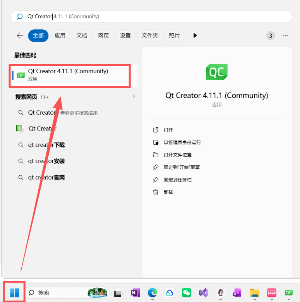
Task: Select the 文件夹 filter tab
Action: point(150,36)
